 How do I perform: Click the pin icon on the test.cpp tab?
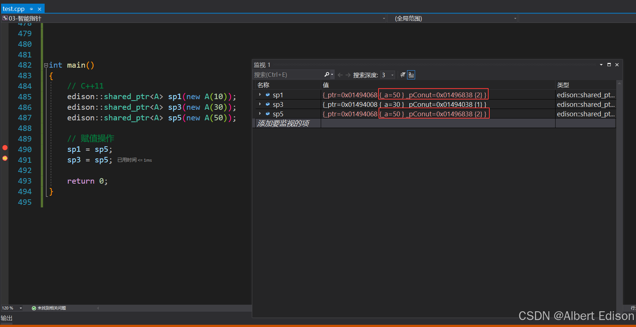(31, 9)
